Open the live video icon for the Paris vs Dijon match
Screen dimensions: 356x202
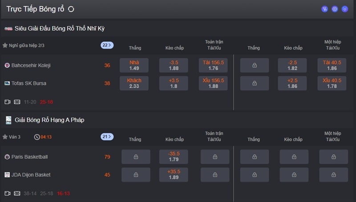click(x=8, y=194)
